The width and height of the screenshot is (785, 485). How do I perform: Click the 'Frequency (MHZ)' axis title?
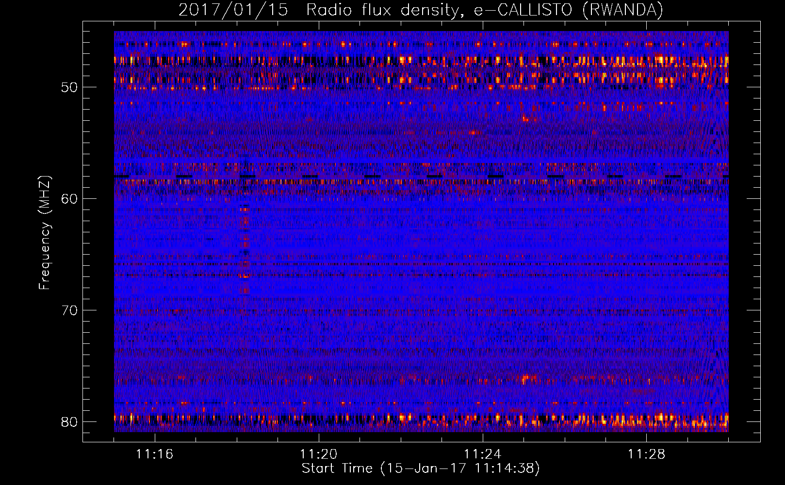click(45, 232)
